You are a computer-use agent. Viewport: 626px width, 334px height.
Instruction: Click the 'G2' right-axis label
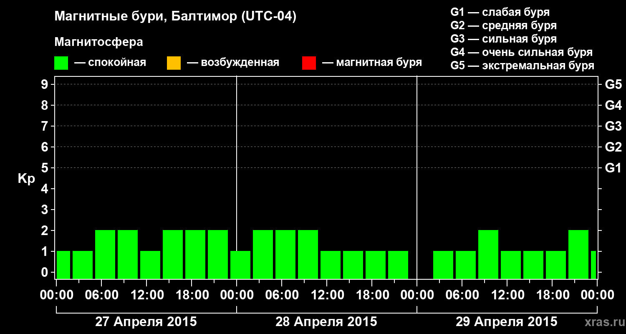tap(613, 147)
